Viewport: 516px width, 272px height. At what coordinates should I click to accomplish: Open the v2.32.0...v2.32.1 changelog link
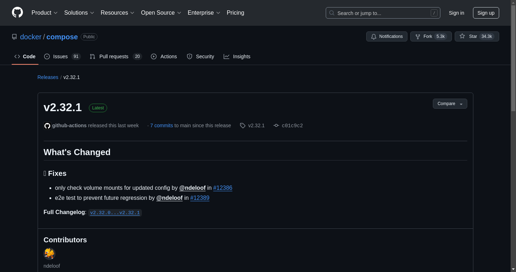point(115,213)
